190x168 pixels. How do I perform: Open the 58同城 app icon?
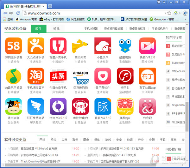pos(14,46)
